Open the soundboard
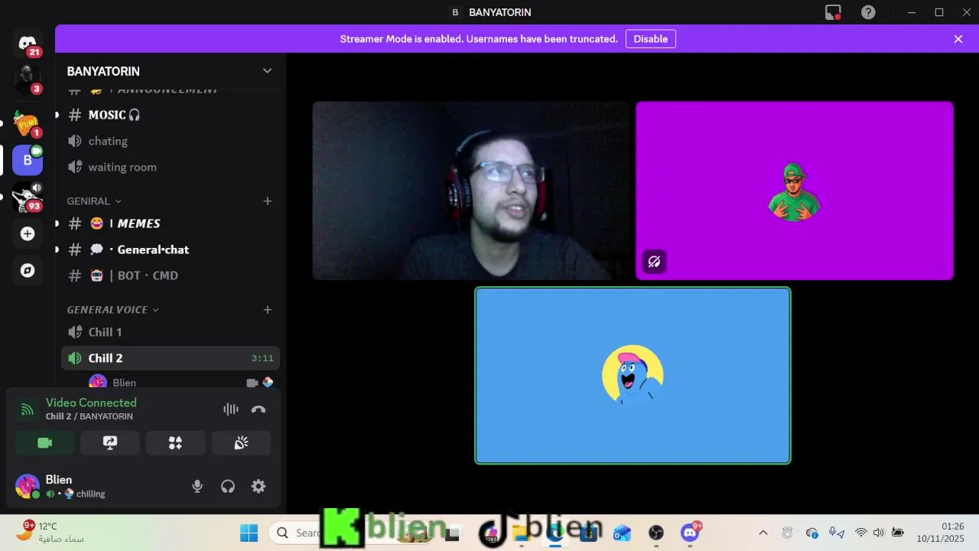The width and height of the screenshot is (979, 551). (x=241, y=443)
